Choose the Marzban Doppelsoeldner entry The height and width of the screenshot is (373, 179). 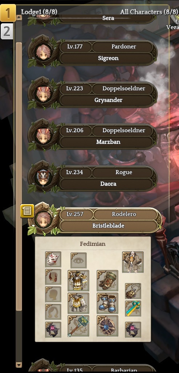pos(93,136)
